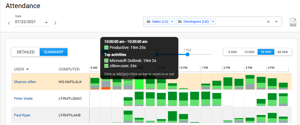The height and width of the screenshot is (125, 300).
Task: Open Paul Ryan user profile
Action: coord(22,115)
